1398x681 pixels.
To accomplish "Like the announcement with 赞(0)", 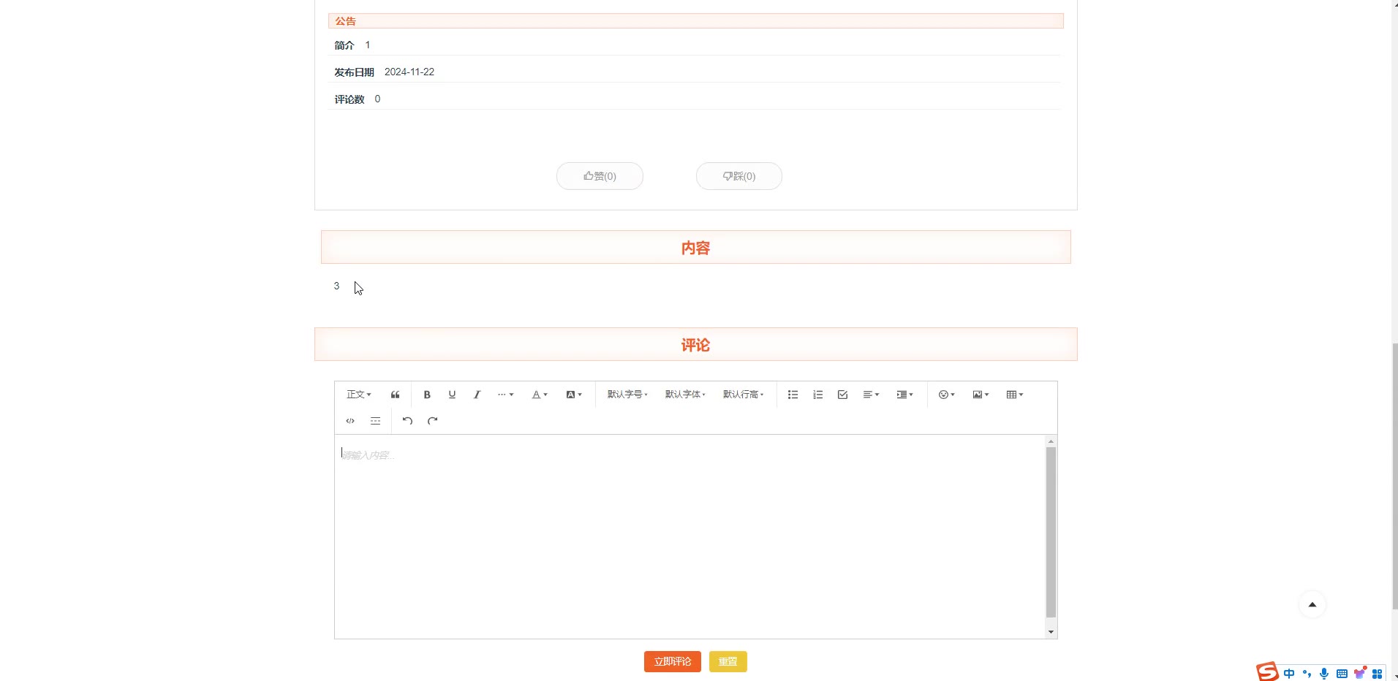I will (600, 176).
